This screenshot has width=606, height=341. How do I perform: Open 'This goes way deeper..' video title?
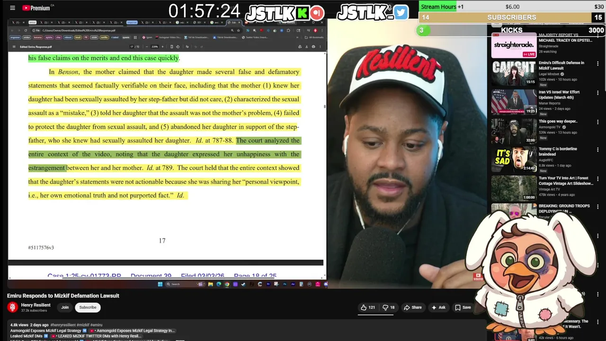558,121
